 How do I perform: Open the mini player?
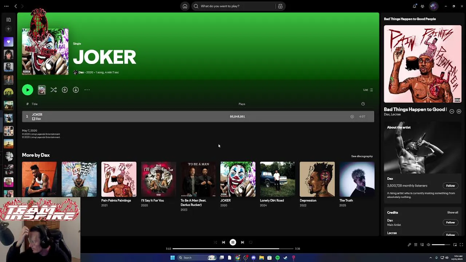pos(455,245)
